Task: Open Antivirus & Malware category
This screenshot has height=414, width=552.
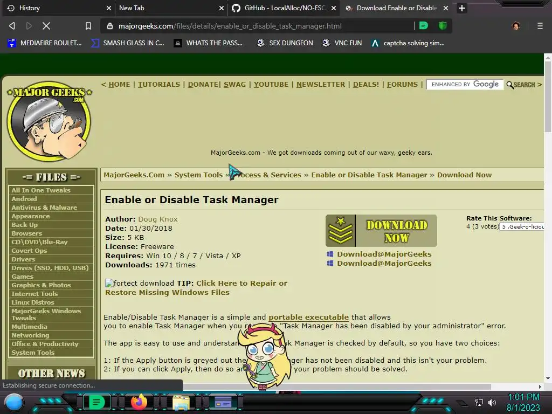Action: (x=44, y=208)
